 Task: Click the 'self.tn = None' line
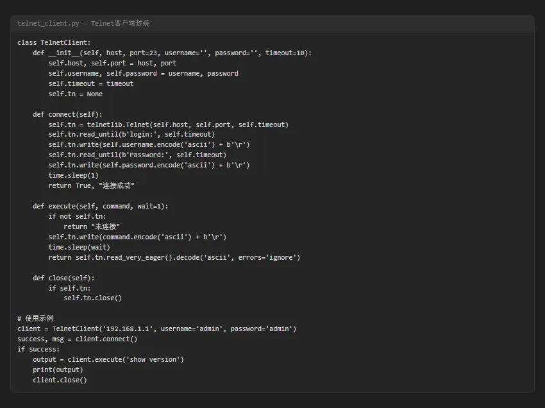pos(75,94)
